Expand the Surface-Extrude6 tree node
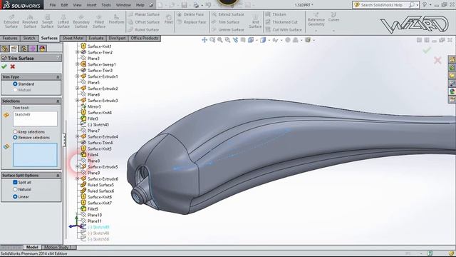This screenshot has height=257, width=456. 78,178
